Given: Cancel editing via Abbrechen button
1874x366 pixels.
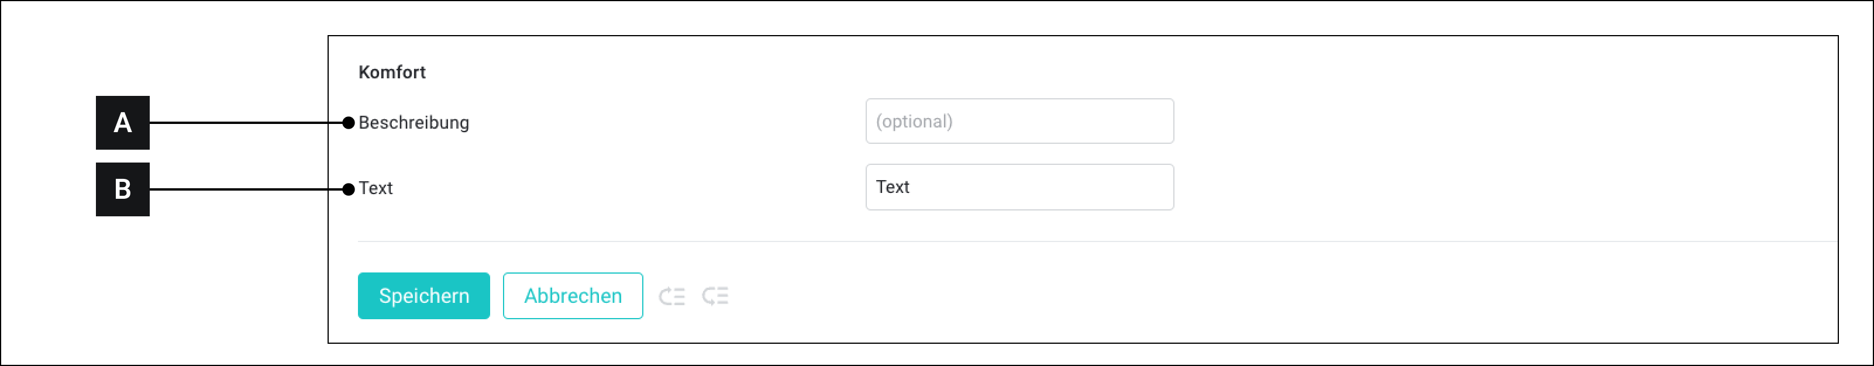Looking at the screenshot, I should tap(573, 296).
